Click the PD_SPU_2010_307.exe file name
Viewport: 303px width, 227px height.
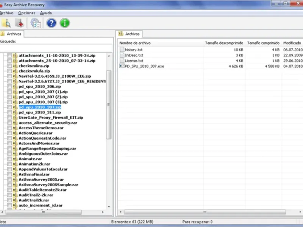tap(145, 66)
